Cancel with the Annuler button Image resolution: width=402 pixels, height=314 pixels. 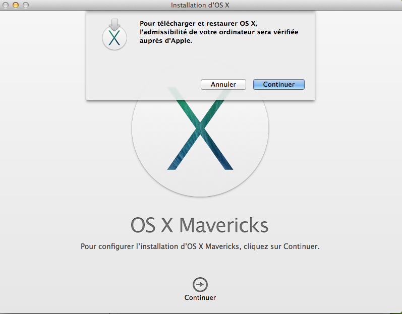click(223, 84)
